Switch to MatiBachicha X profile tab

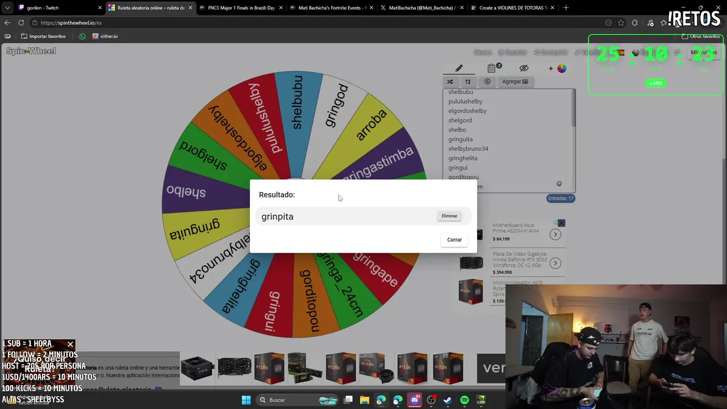coord(422,8)
